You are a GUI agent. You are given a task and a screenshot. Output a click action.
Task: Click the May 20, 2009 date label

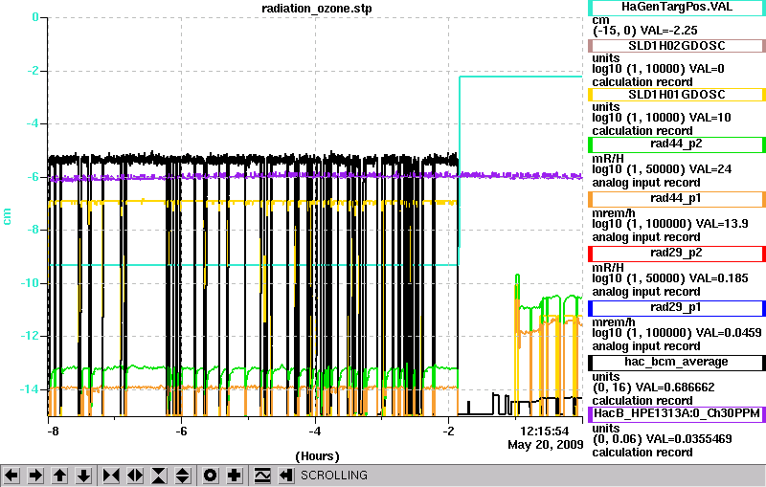tap(545, 445)
